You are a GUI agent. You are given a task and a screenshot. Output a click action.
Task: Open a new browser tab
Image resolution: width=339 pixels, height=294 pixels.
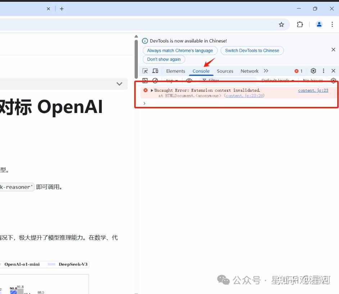(62, 9)
